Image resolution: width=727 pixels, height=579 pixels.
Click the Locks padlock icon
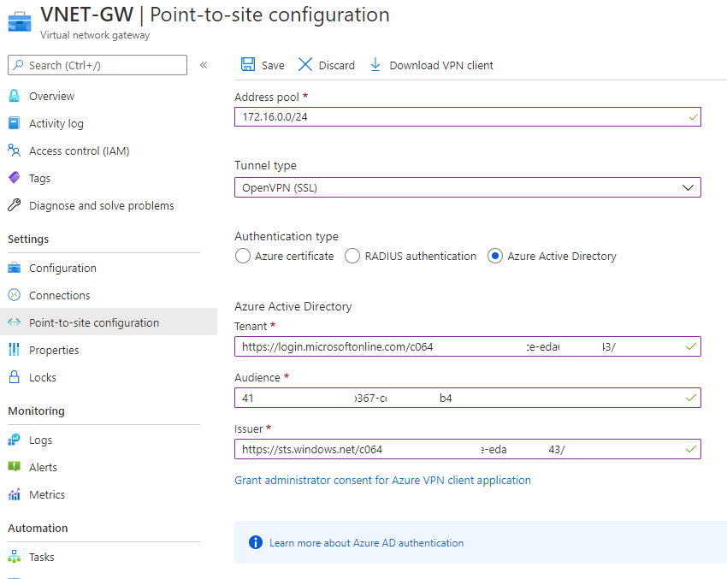[15, 377]
